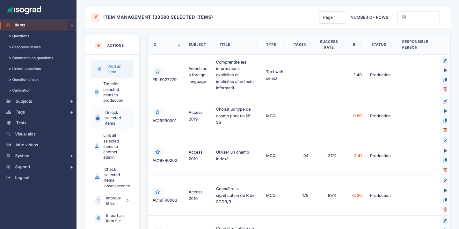Click Import an item file action
The height and width of the screenshot is (229, 459).
coord(112,218)
